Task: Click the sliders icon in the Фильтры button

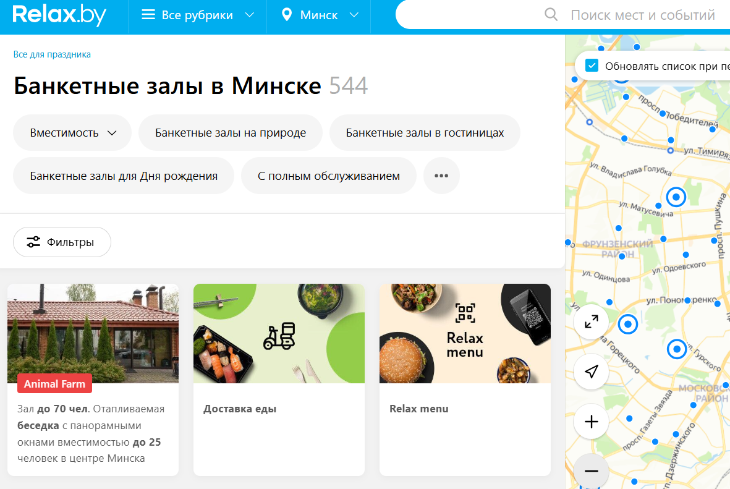Action: [x=33, y=242]
